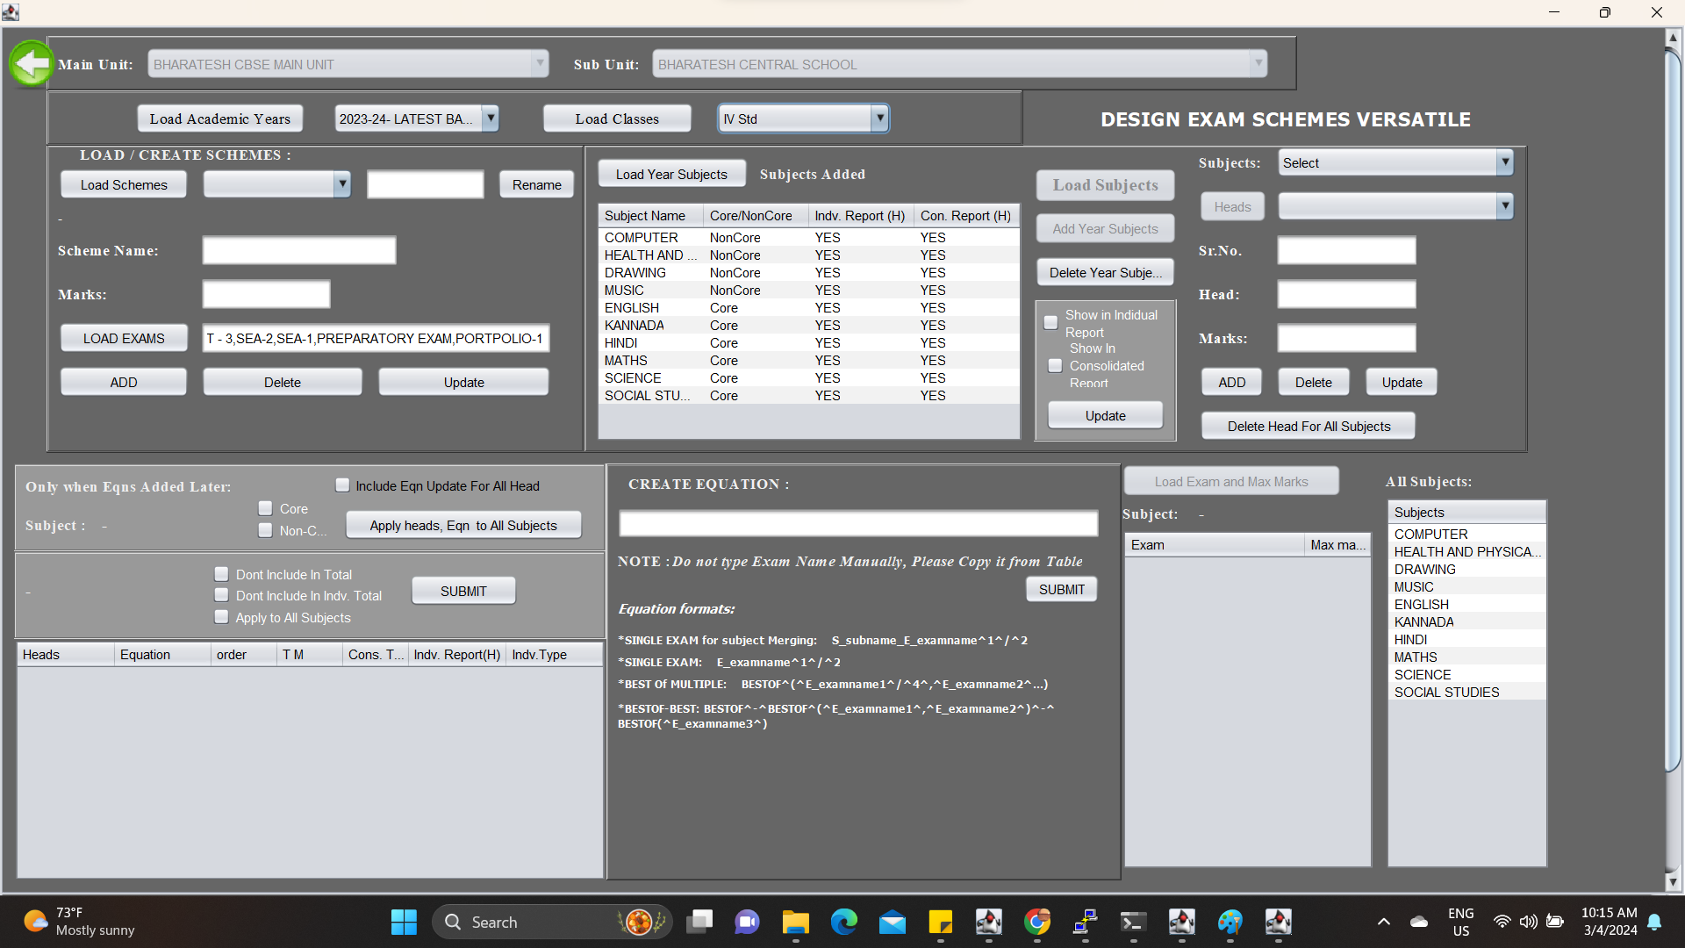
Task: Toggle the Core checkbox
Action: click(265, 508)
